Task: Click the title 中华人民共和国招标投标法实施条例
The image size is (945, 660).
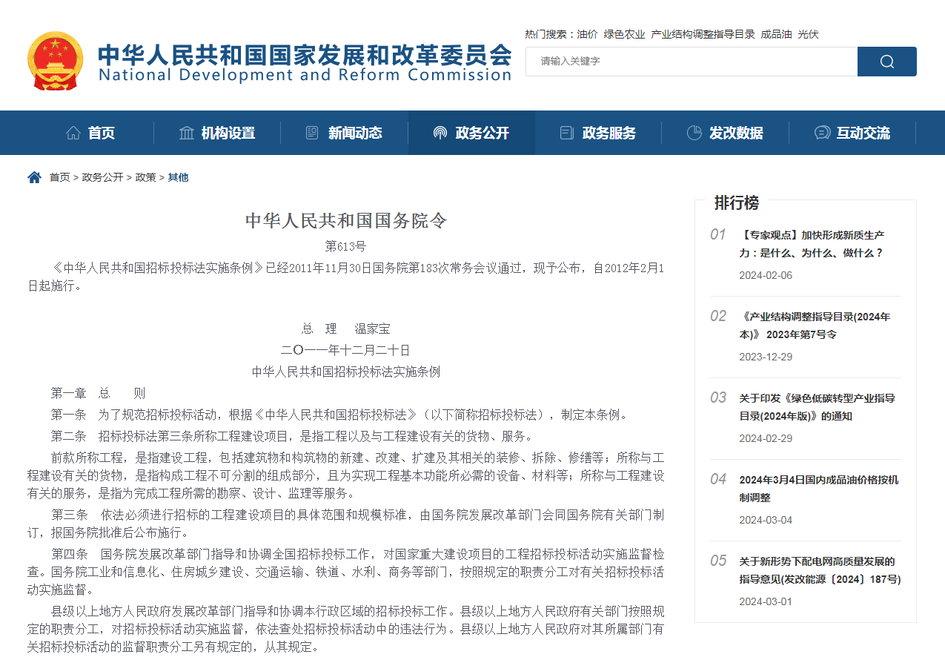Action: click(x=346, y=372)
